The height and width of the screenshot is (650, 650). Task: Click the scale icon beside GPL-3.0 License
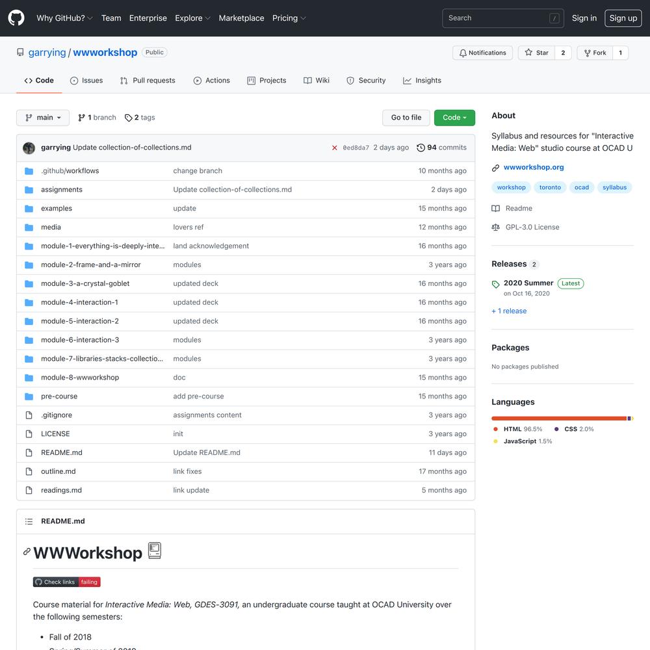point(495,227)
